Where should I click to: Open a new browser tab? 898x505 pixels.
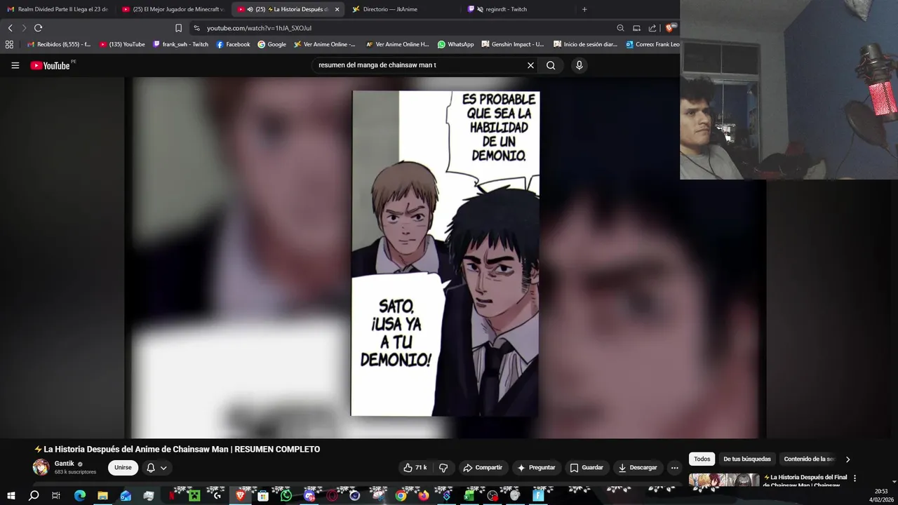click(584, 9)
